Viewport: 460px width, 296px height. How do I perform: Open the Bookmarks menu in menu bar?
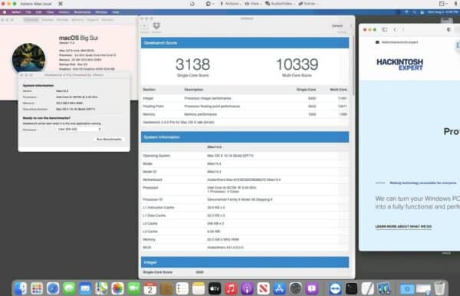(x=82, y=12)
